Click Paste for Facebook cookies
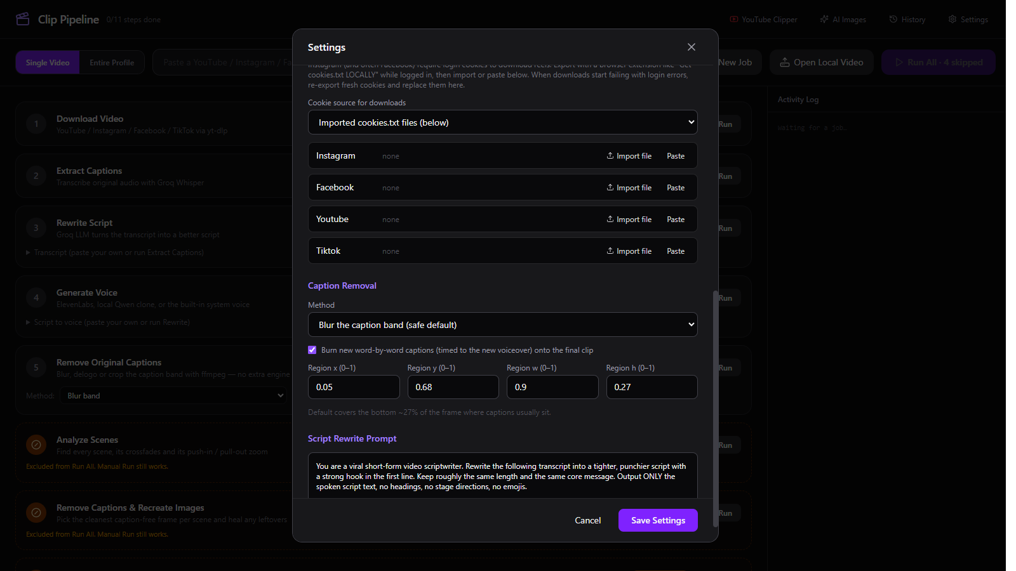 (676, 188)
